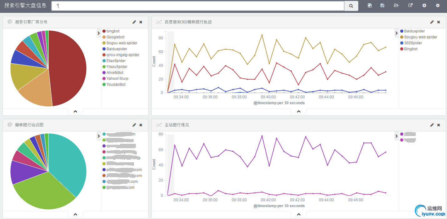This screenshot has height=219, width=447.
Task: Select EtaoSpider in the legend
Action: click(x=116, y=61)
